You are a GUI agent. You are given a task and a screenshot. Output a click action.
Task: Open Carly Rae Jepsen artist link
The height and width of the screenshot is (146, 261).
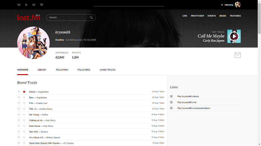pyautogui.click(x=213, y=41)
